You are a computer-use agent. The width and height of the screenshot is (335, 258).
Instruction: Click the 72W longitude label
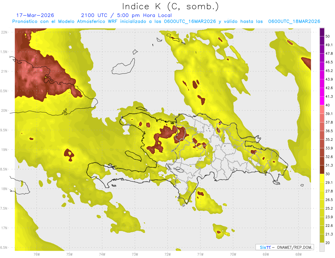pos(167,254)
